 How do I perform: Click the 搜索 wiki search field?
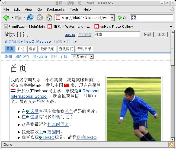(117, 34)
